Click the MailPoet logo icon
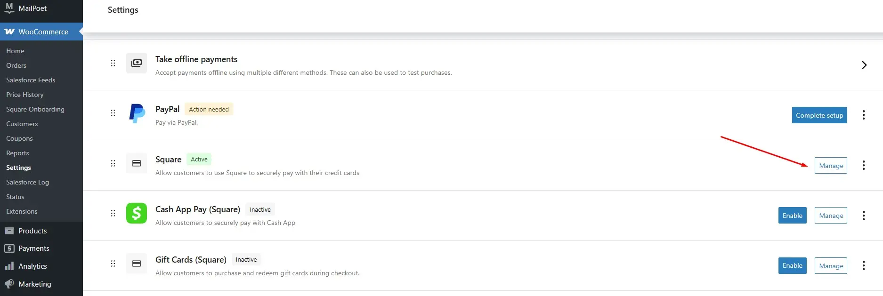This screenshot has width=883, height=296. tap(9, 8)
